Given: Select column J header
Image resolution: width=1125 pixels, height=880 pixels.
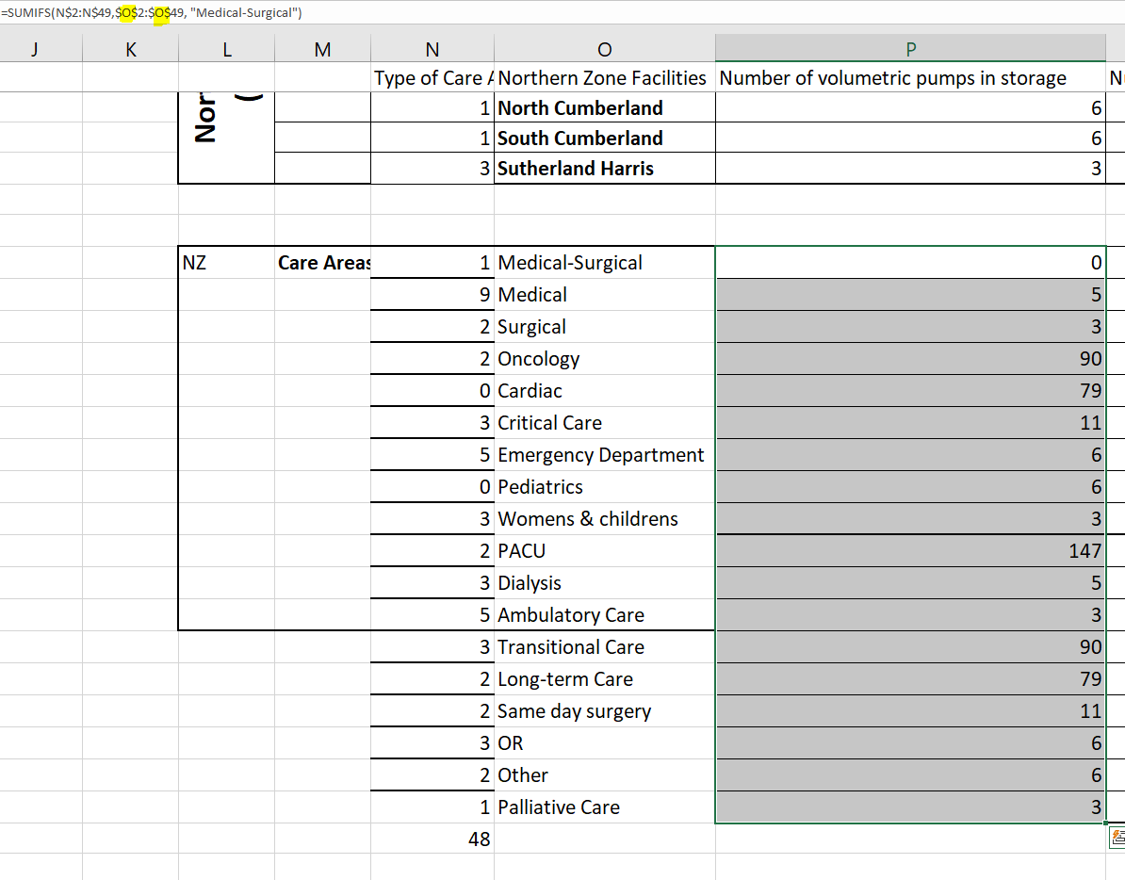Looking at the screenshot, I should 35,49.
